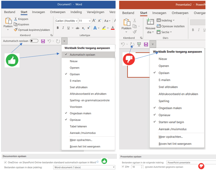216x171 pixels.
Task: Start slideshow from quick access toolbar icon
Action: click(139, 44)
